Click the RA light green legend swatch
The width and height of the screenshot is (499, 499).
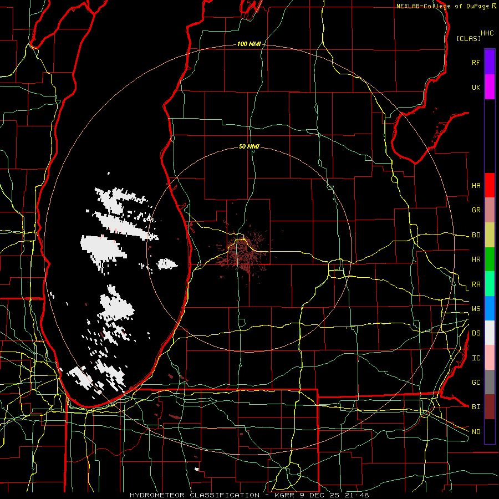(x=490, y=284)
